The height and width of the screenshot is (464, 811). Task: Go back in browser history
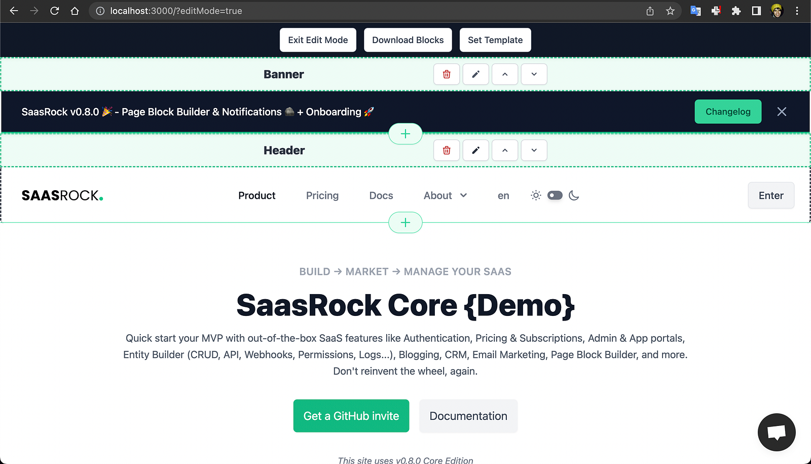pyautogui.click(x=14, y=11)
